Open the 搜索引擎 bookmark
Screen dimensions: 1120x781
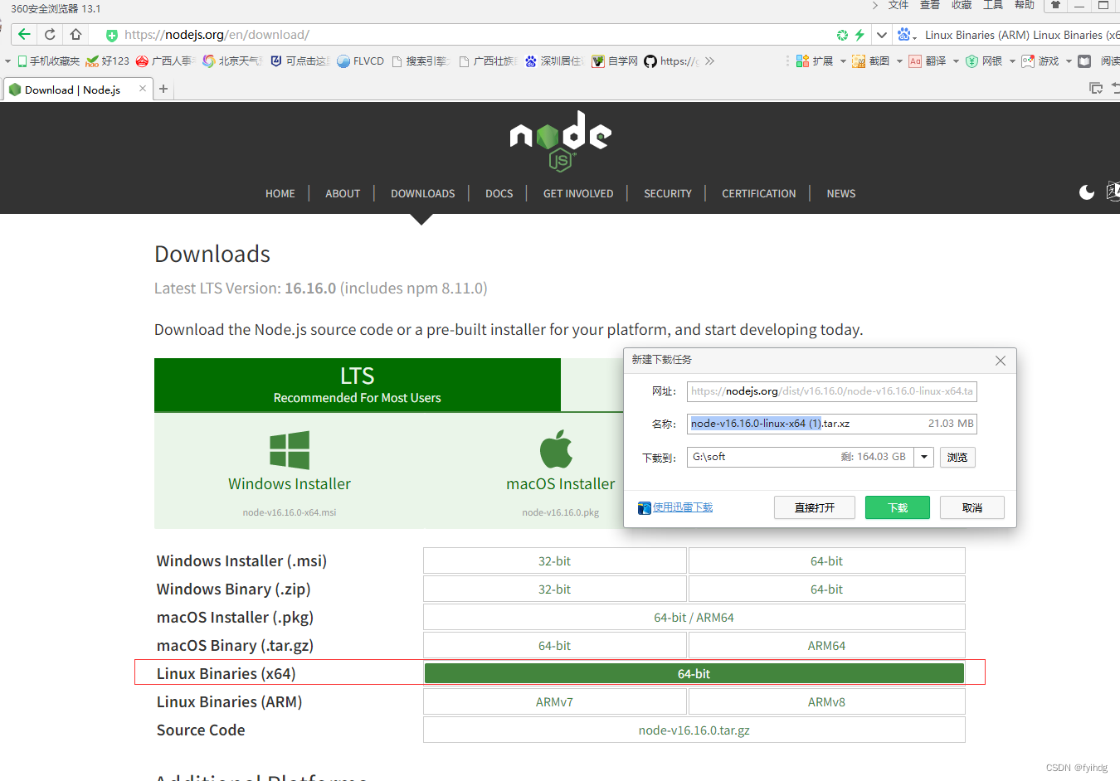tap(420, 61)
